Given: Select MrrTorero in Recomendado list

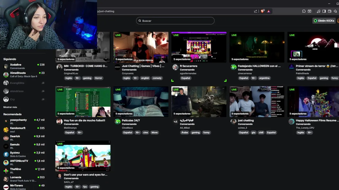Looking at the screenshot, I should tap(24, 187).
